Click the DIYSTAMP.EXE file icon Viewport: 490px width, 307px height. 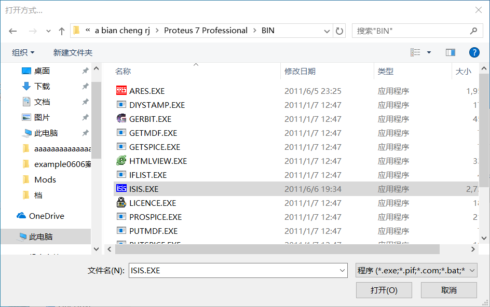121,105
